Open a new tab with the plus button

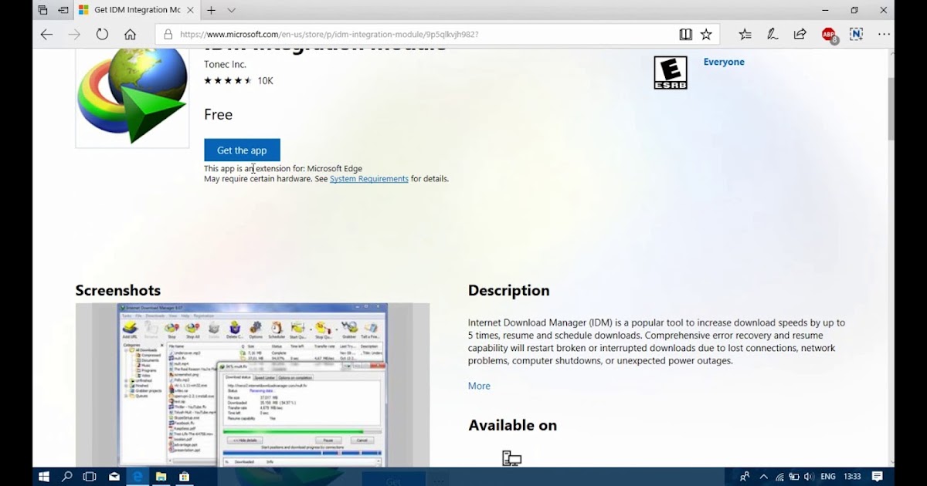pos(211,10)
